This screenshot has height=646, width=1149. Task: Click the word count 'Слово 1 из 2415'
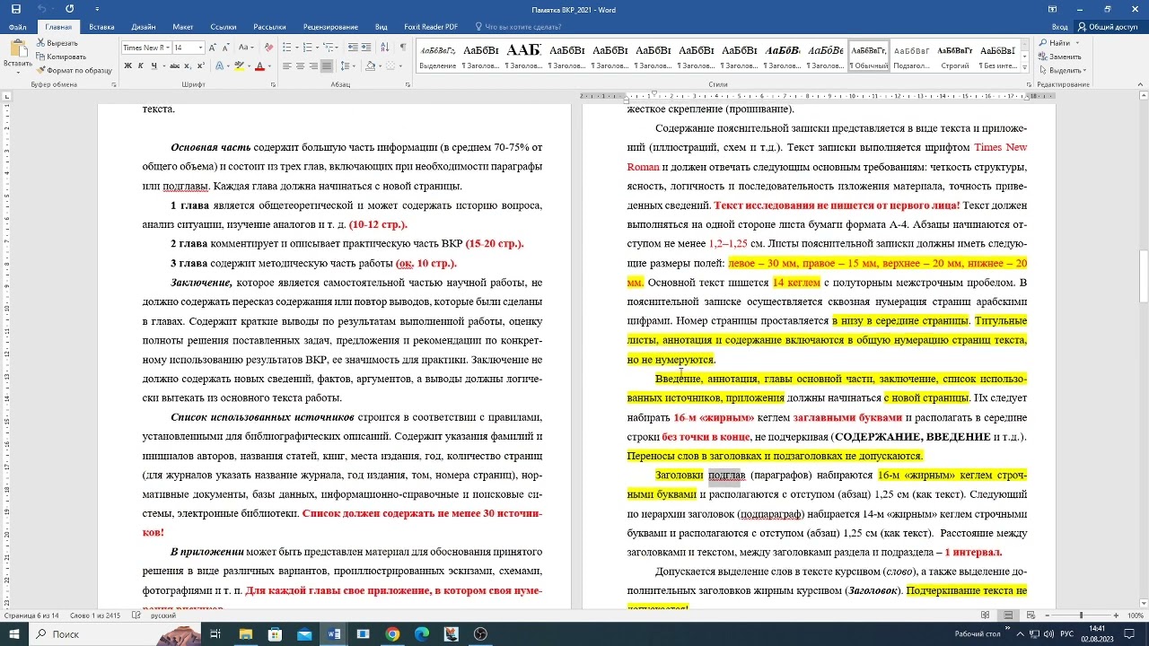(94, 615)
